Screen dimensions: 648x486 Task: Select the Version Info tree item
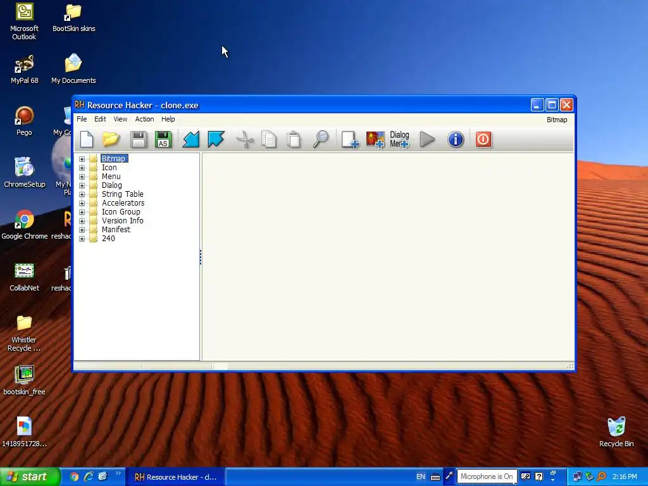click(x=122, y=221)
